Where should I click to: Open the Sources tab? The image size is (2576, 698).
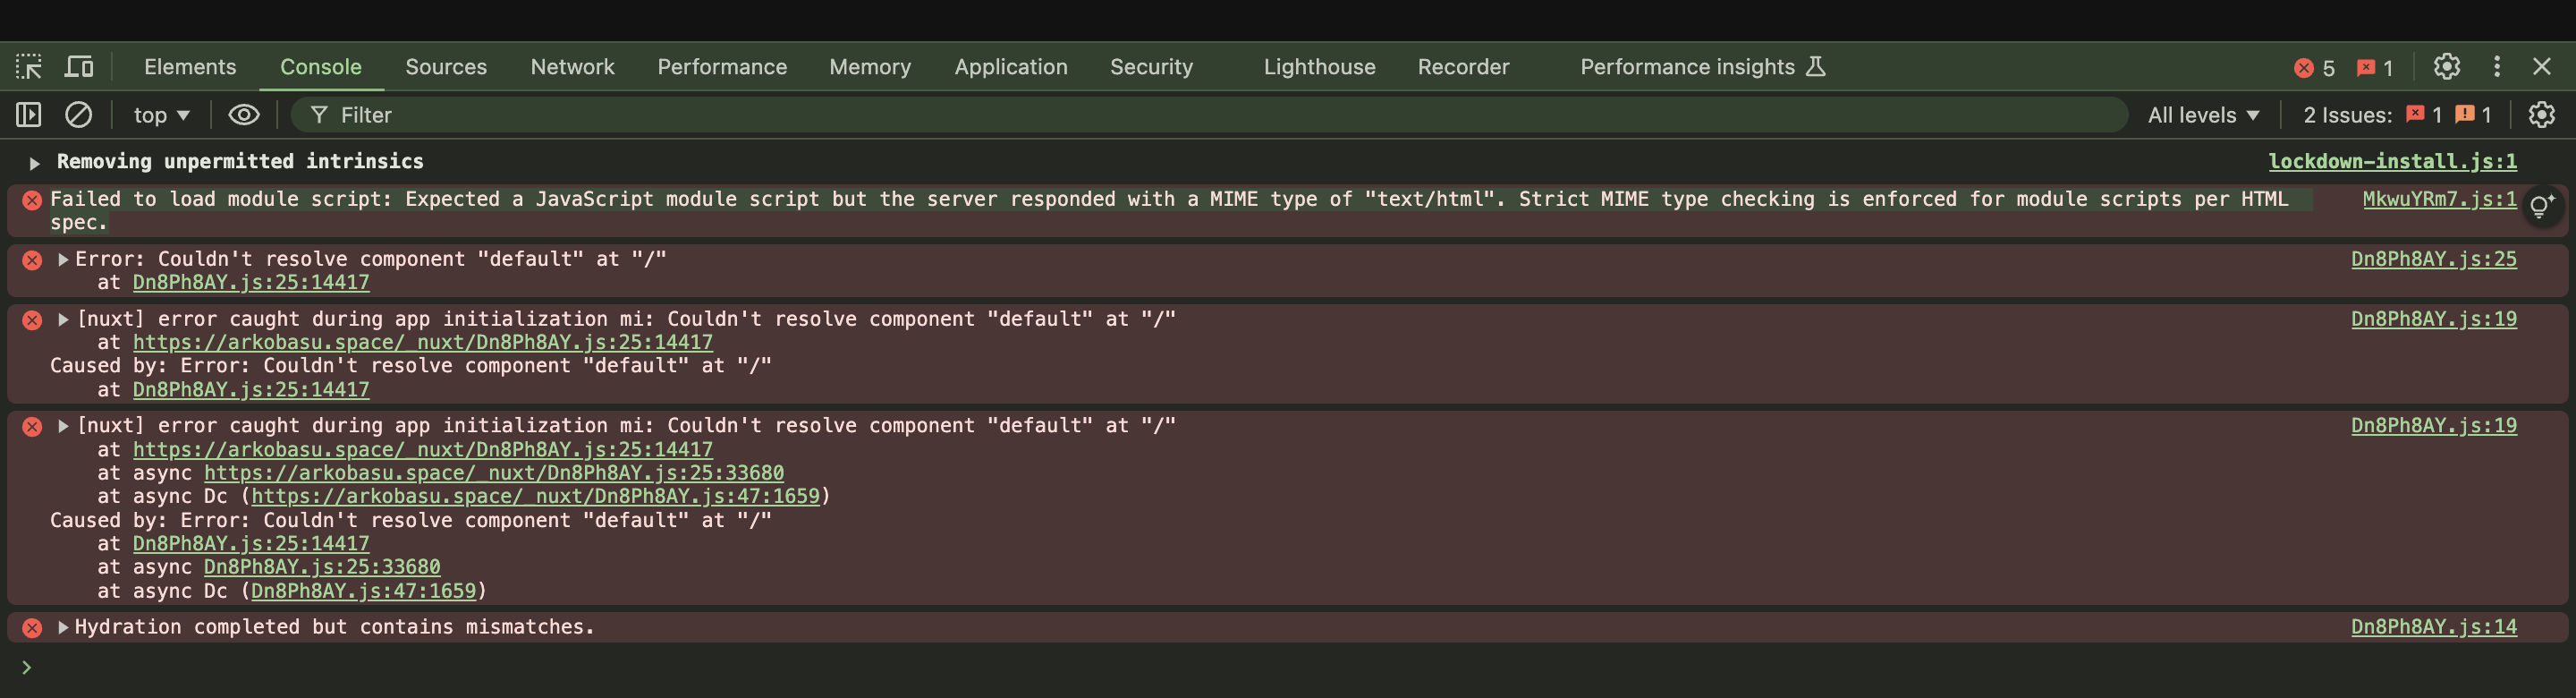[446, 67]
